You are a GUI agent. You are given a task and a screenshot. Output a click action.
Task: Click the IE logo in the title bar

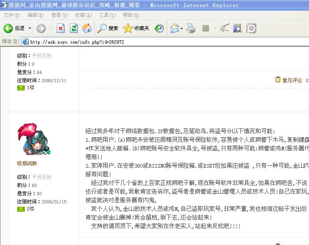(4, 5)
